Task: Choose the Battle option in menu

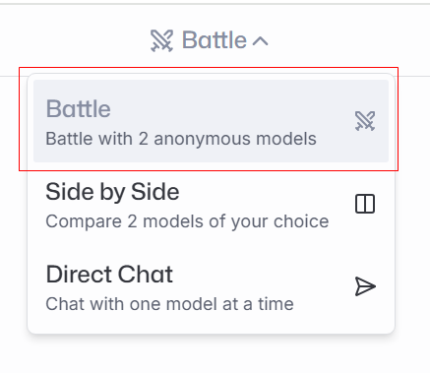Action: (211, 121)
